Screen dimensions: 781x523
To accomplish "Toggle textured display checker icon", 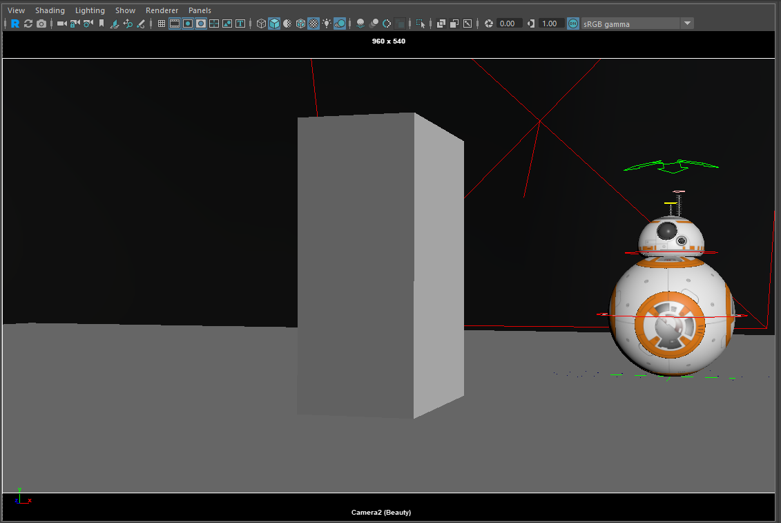I will tap(314, 23).
